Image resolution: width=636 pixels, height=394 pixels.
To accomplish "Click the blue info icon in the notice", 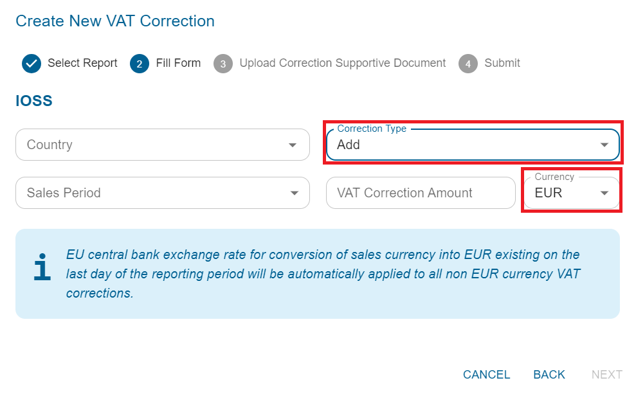I will [x=42, y=267].
